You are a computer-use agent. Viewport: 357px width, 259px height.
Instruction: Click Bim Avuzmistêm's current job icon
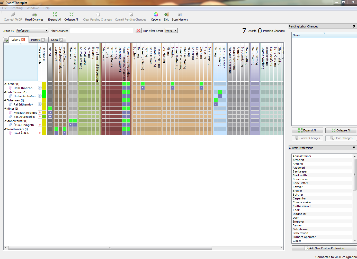40,117
